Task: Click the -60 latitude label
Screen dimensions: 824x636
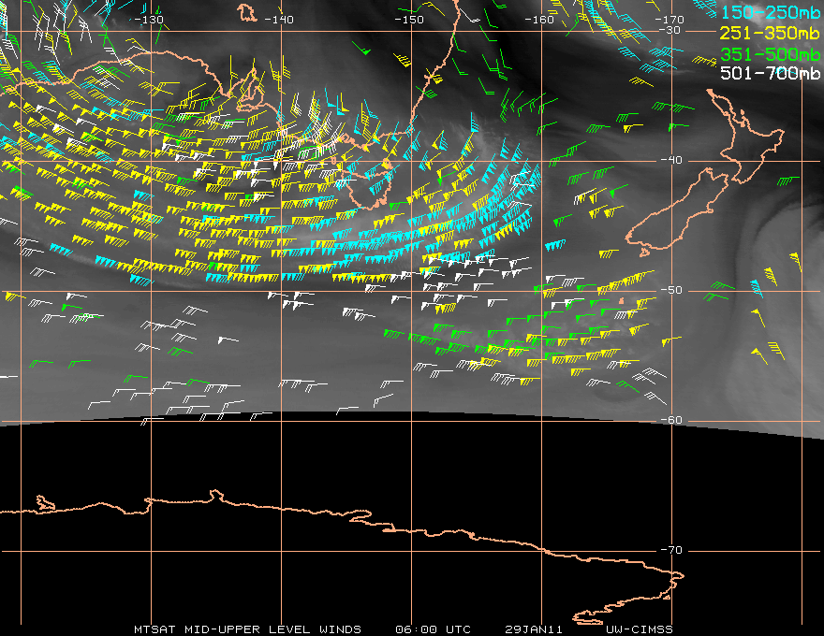Action: coord(671,420)
